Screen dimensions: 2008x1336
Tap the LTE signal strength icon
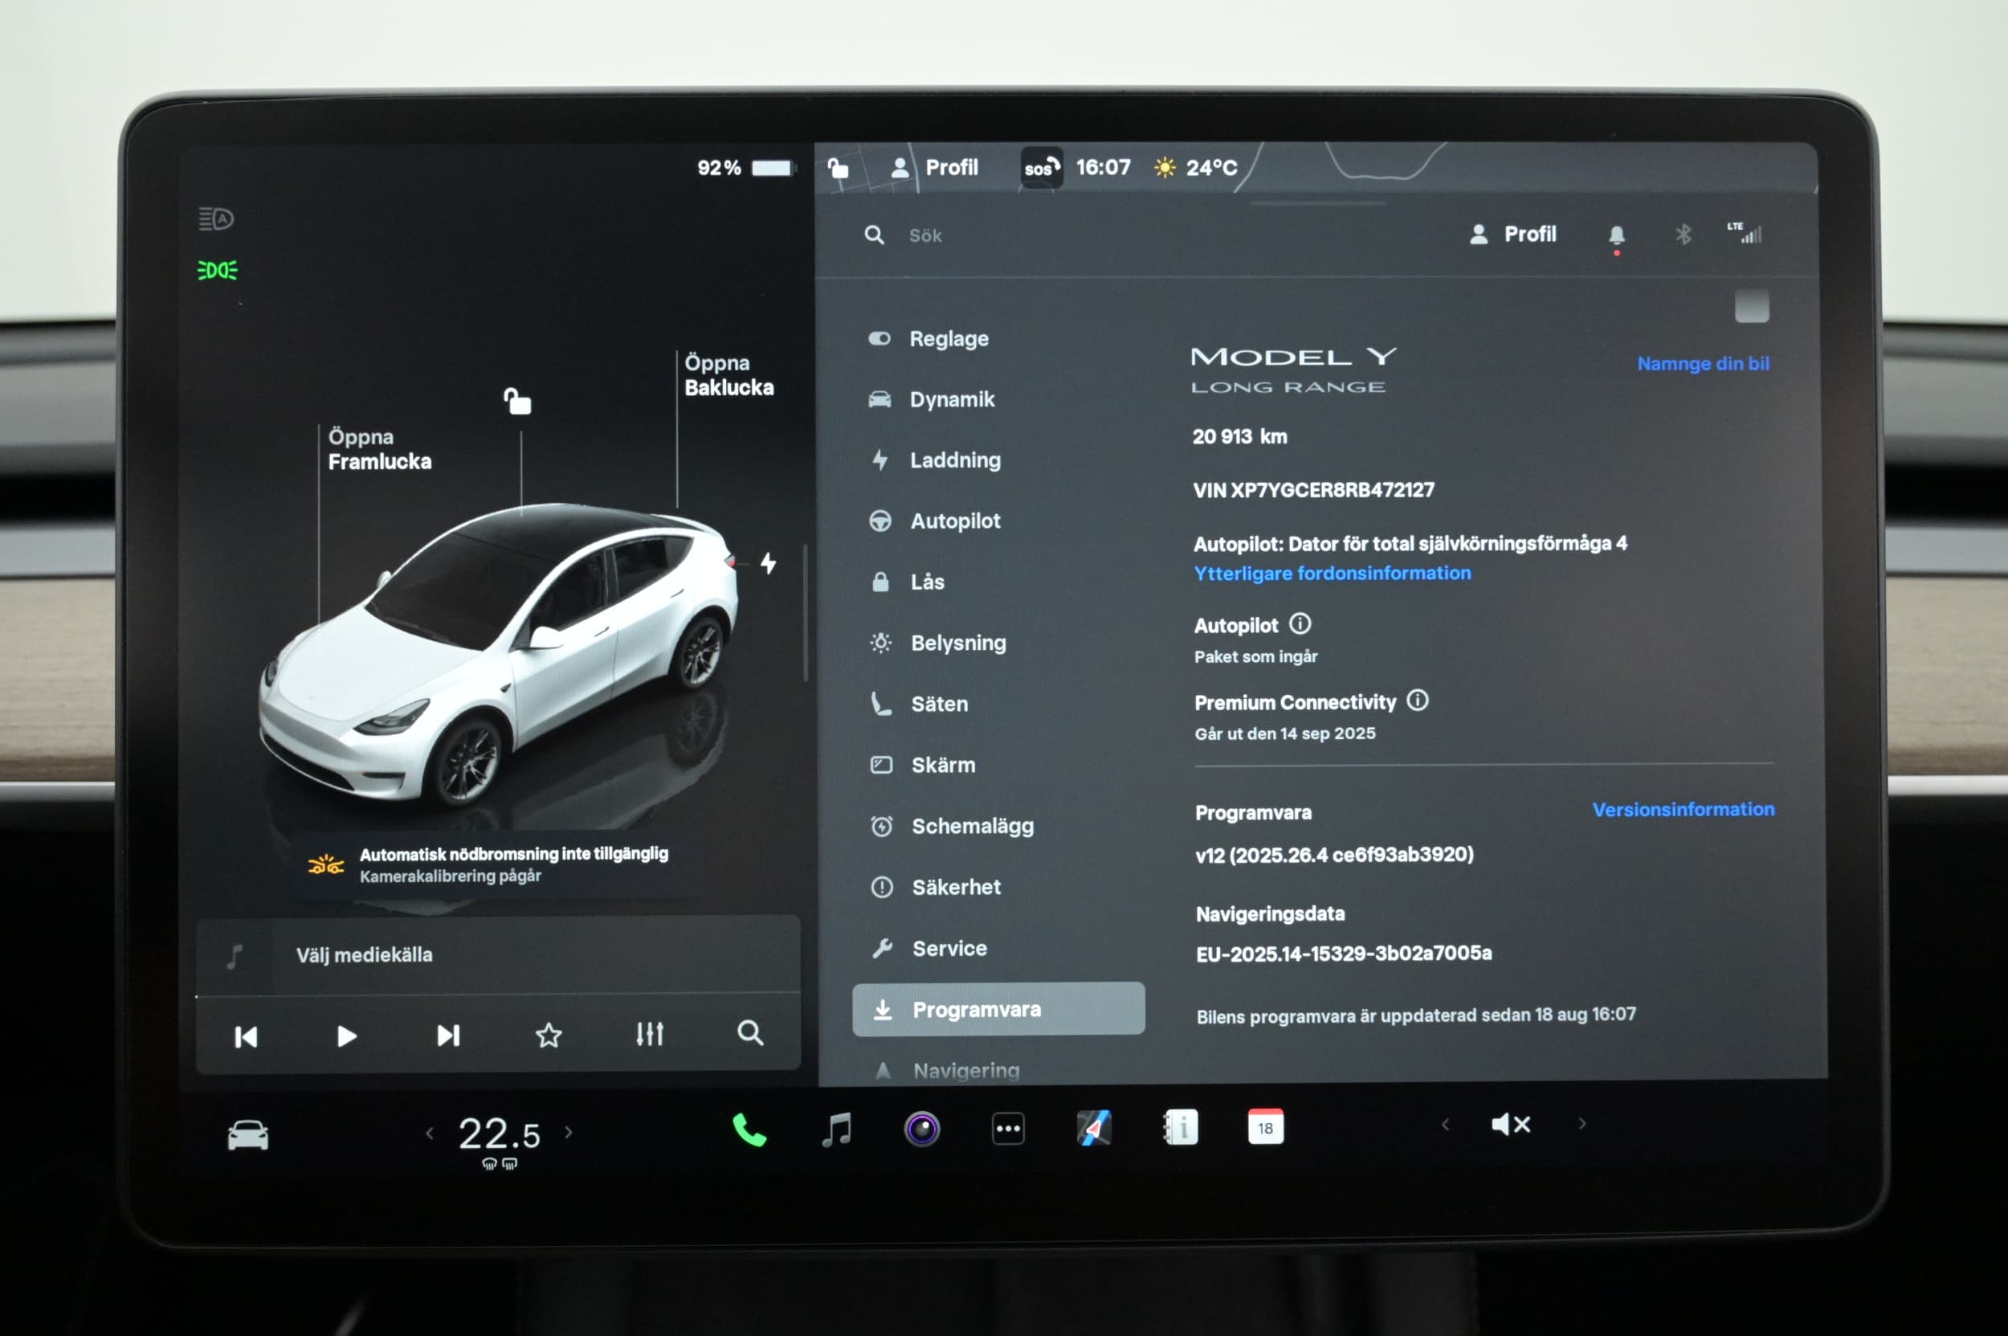coord(1744,233)
